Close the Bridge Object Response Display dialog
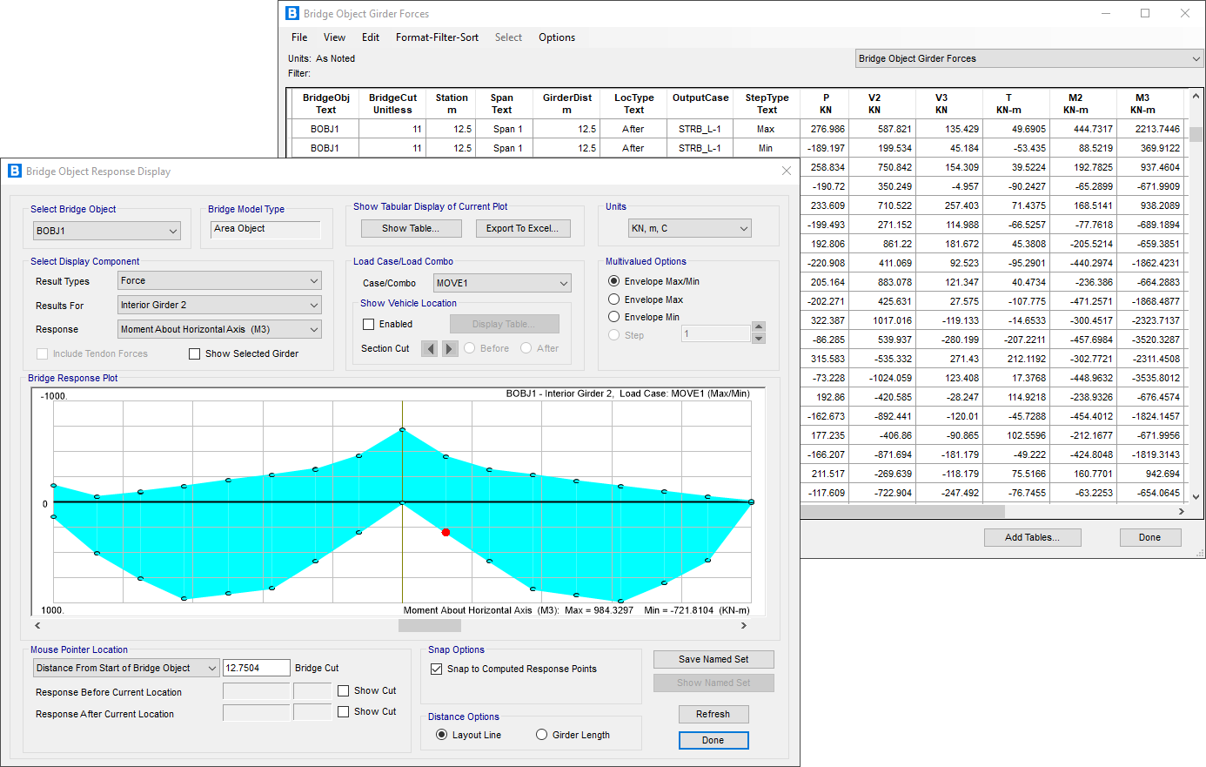Screen dimensions: 1206x767 (x=787, y=172)
